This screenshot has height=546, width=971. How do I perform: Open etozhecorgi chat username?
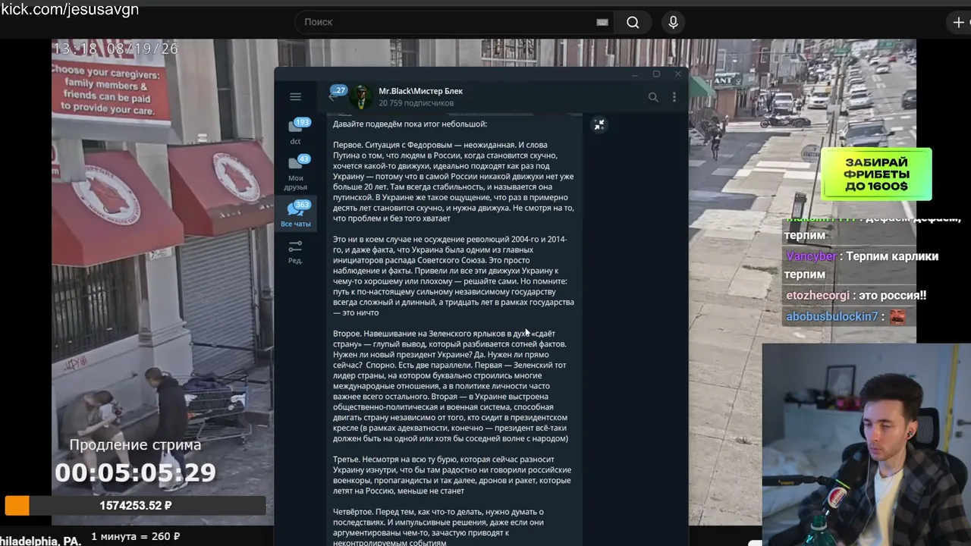(818, 296)
